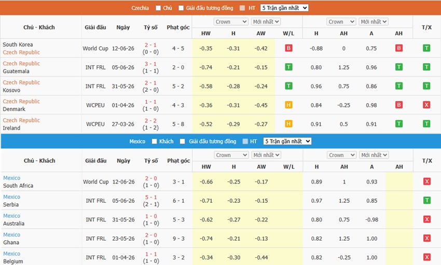Open Czechia 1X2 odds Mới nhất dropdown
Screen dimensions: 441x265
(x=266, y=22)
